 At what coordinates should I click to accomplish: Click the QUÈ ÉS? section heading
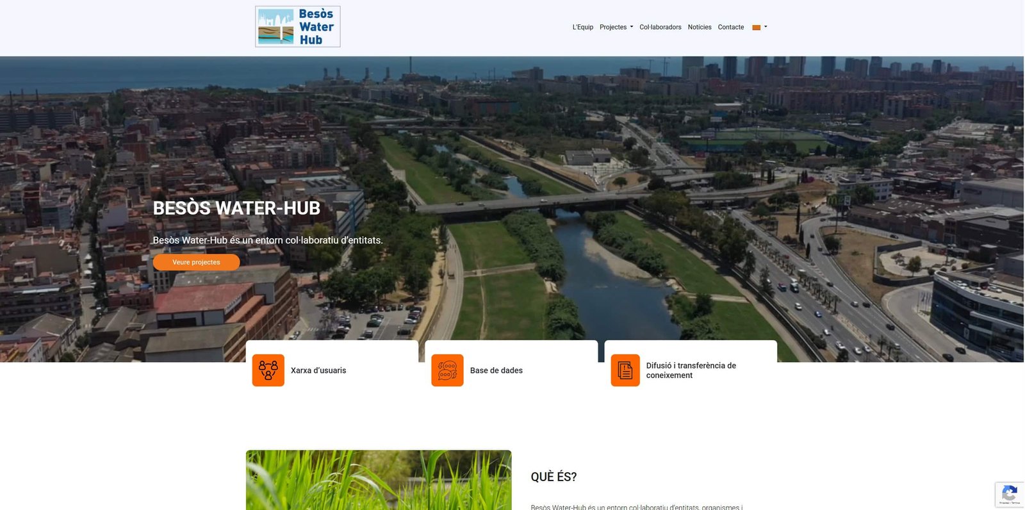coord(553,477)
